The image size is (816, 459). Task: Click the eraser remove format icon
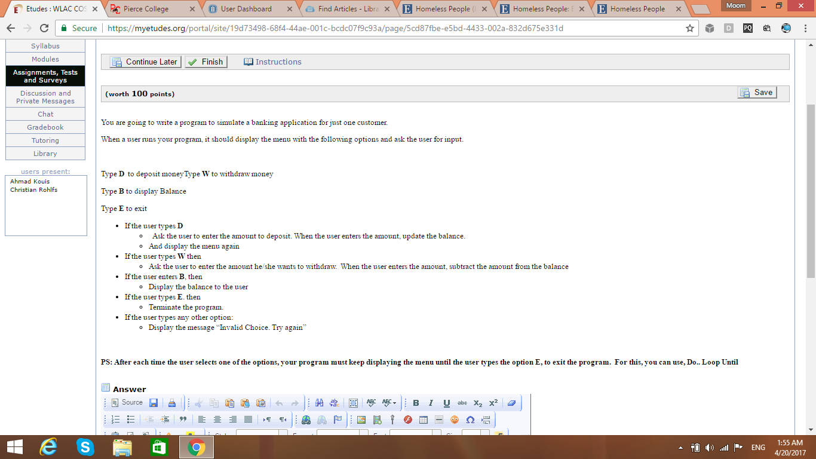point(511,403)
